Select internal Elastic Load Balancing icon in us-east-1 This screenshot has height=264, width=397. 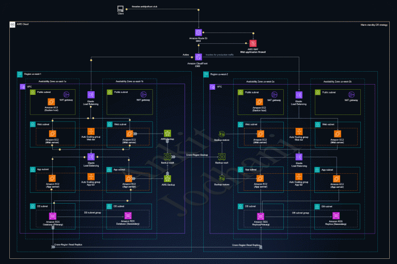[x=91, y=157]
